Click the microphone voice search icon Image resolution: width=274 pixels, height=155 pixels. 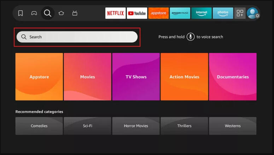(191, 37)
